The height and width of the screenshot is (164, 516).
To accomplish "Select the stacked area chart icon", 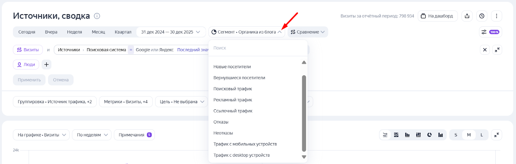I will [396, 135].
